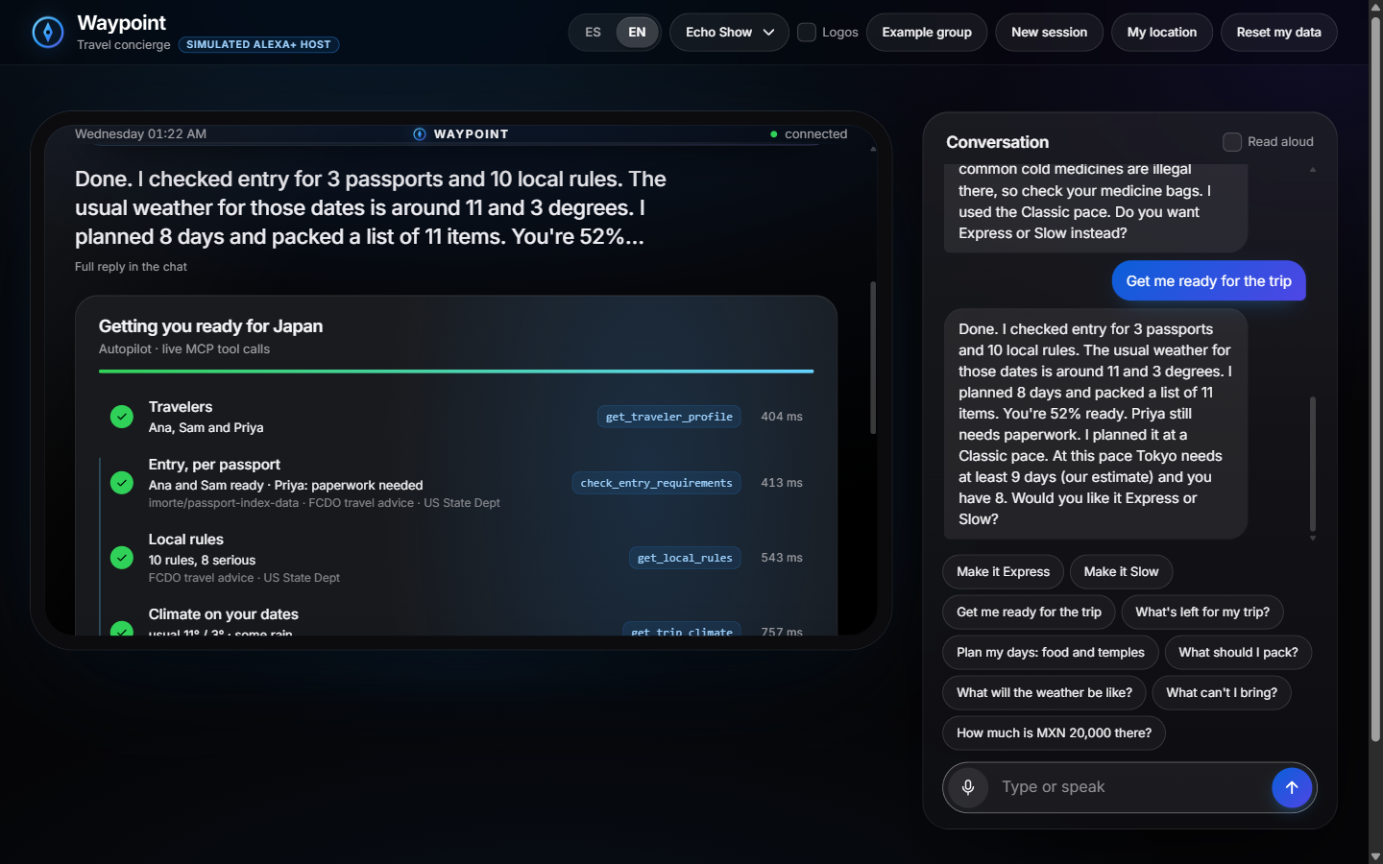Select the 'Get me ready for the trip' suggestion chip
The width and height of the screenshot is (1383, 864).
click(1030, 612)
